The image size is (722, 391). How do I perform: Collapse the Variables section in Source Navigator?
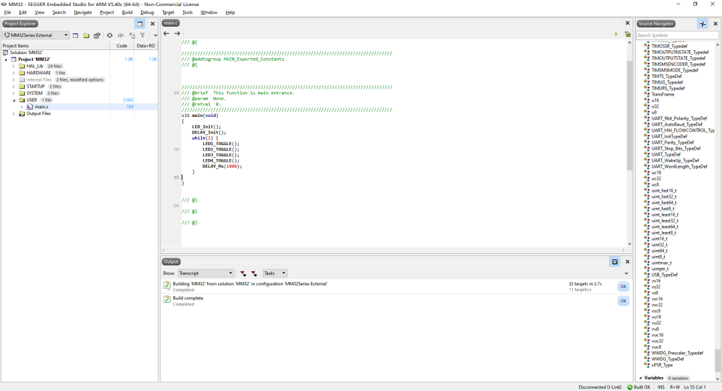pos(640,378)
